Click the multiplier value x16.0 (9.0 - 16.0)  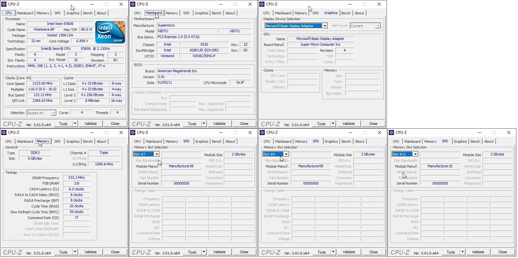(43, 89)
